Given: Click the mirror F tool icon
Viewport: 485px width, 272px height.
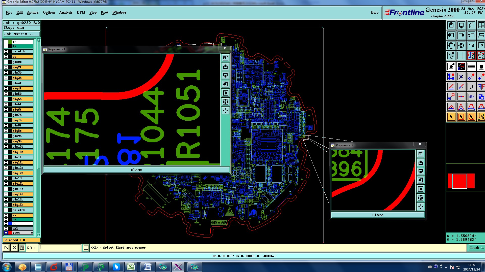Looking at the screenshot, I should [x=481, y=87].
